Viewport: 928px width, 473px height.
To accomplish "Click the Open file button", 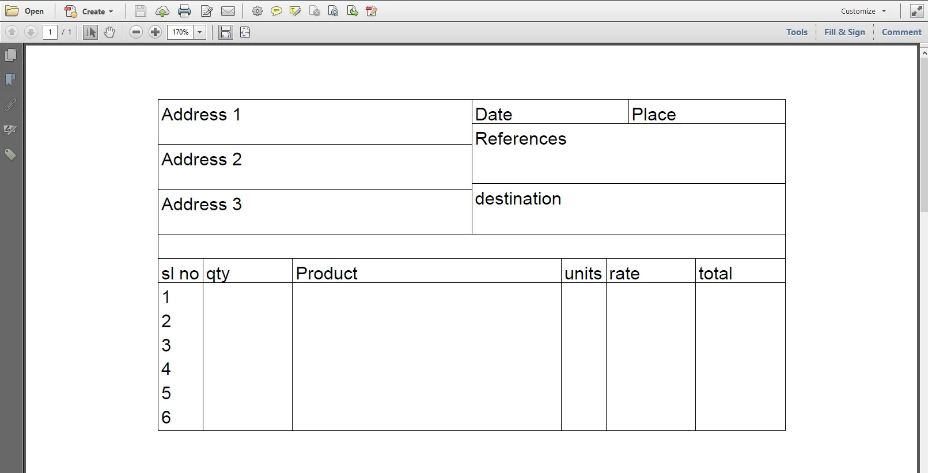I will pyautogui.click(x=25, y=11).
